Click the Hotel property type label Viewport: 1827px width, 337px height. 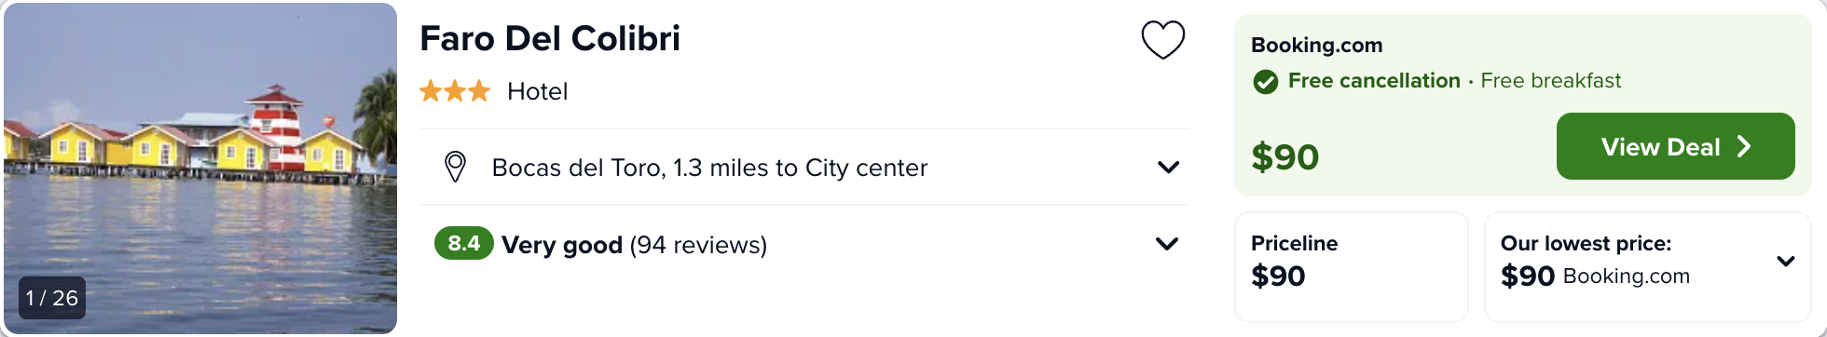[538, 91]
